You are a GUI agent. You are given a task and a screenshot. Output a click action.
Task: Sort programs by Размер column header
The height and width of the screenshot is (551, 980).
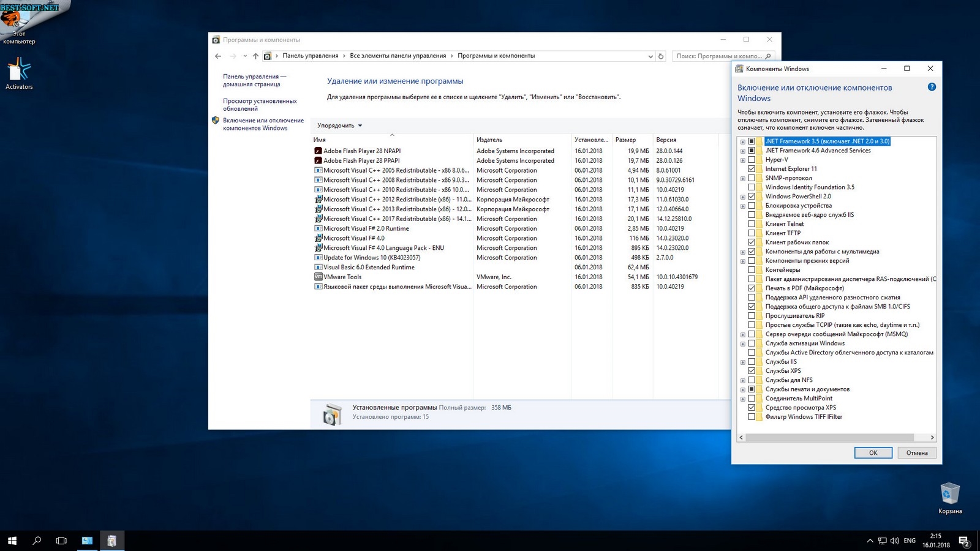tap(625, 140)
